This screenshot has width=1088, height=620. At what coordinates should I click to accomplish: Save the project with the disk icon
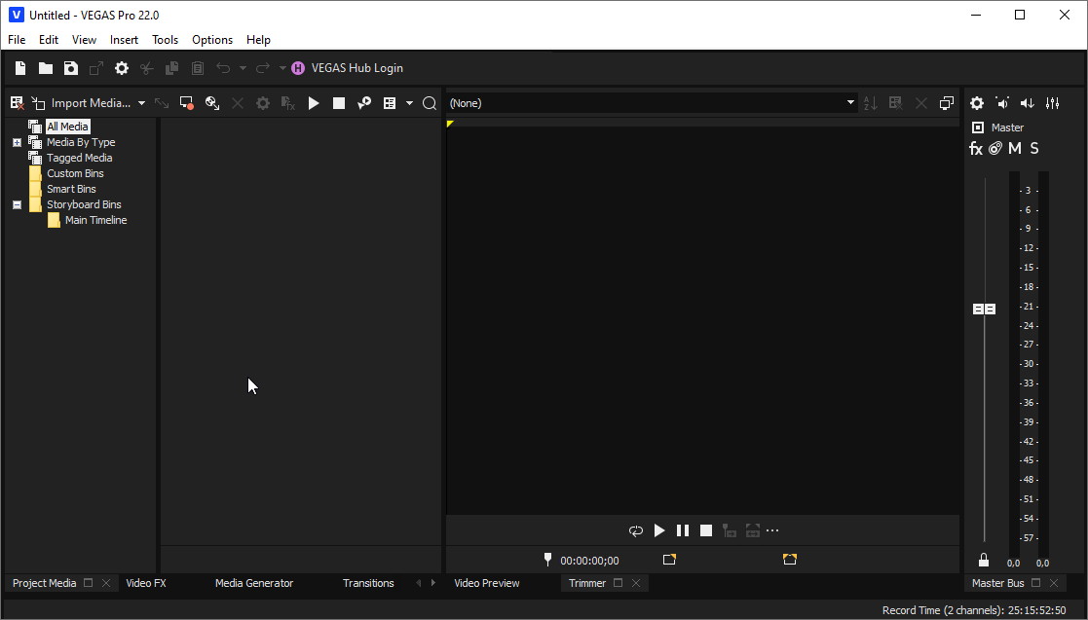[x=71, y=68]
